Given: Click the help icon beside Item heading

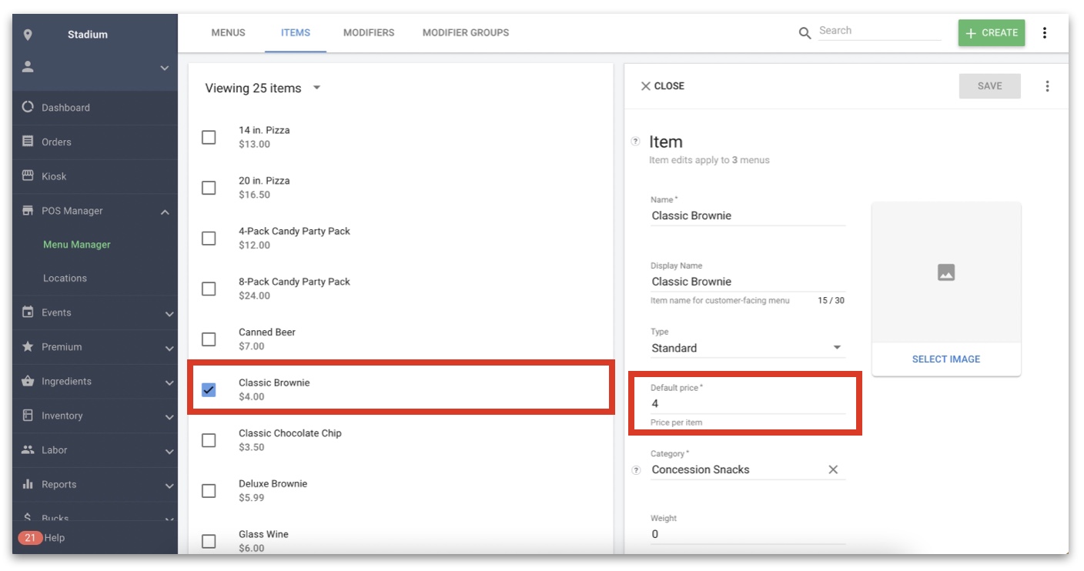Looking at the screenshot, I should 636,142.
